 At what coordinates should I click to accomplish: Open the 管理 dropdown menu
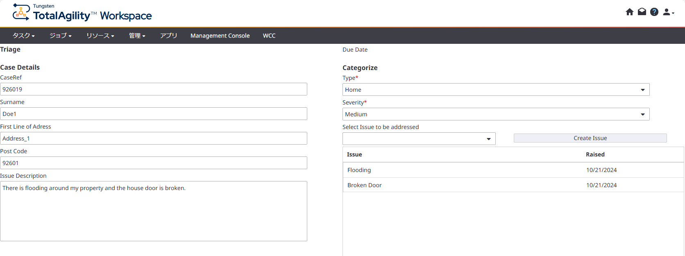(137, 36)
